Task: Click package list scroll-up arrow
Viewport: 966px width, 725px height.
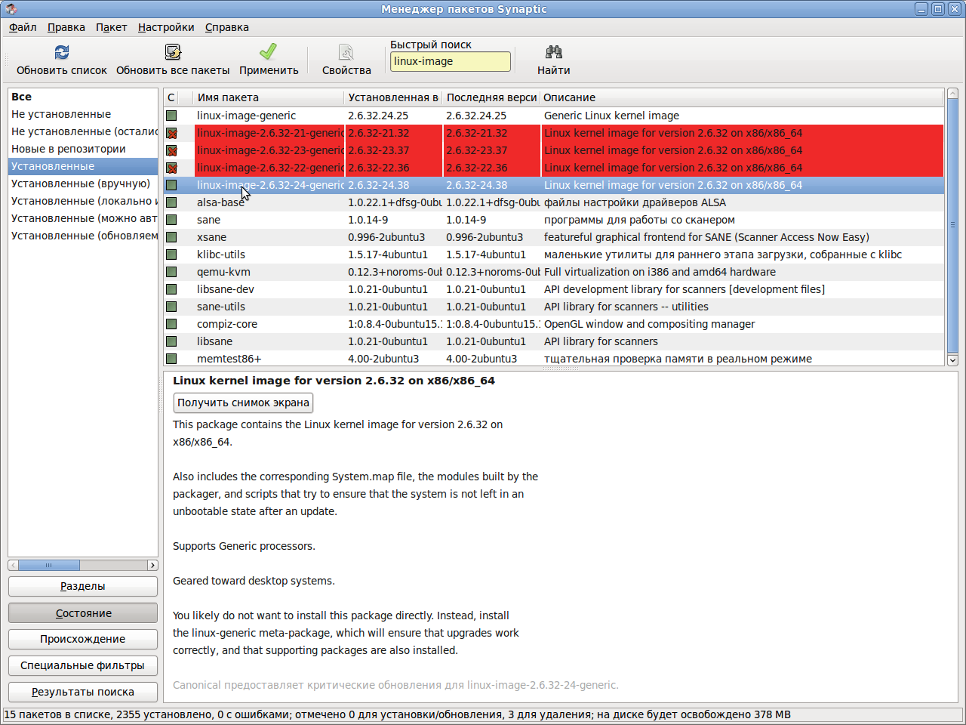Action: point(952,94)
